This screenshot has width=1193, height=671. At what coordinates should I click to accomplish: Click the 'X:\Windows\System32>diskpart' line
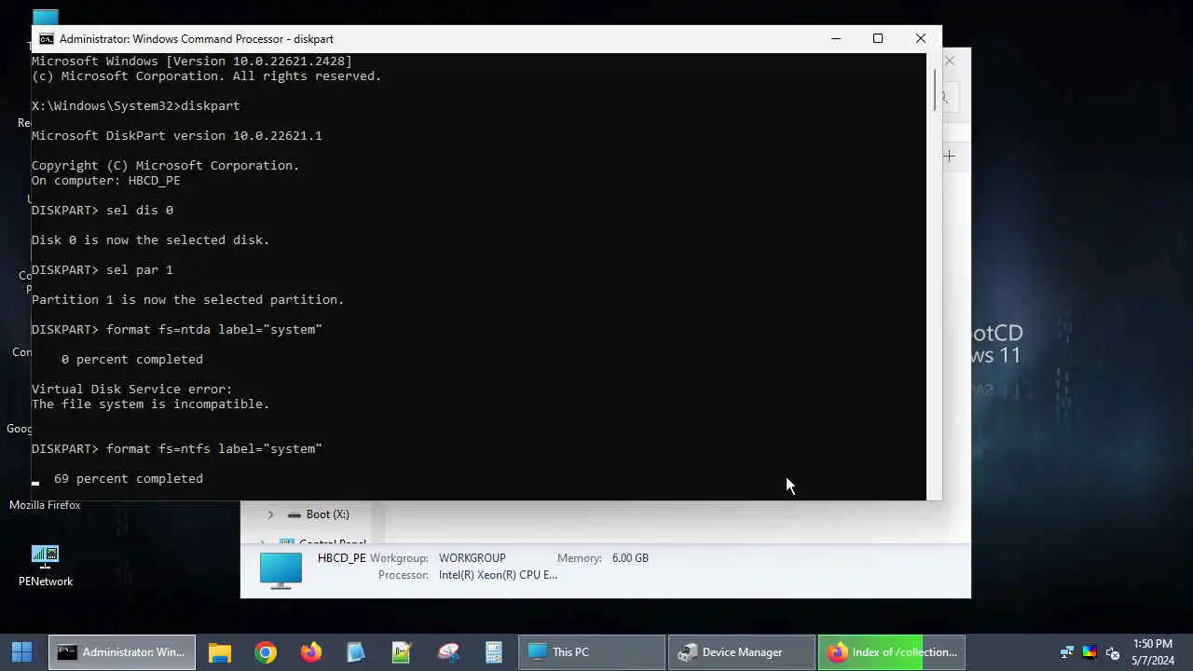click(x=136, y=105)
